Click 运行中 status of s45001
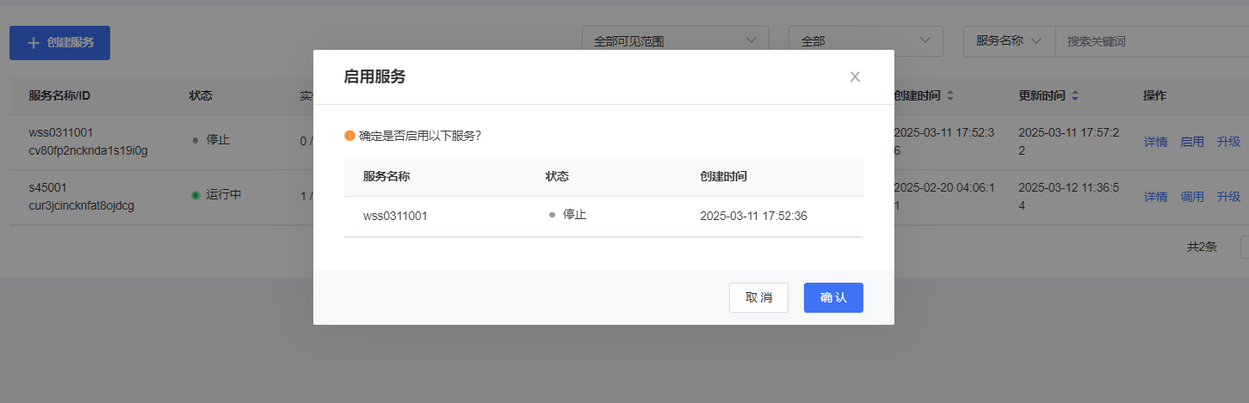The height and width of the screenshot is (403, 1249). click(x=224, y=194)
